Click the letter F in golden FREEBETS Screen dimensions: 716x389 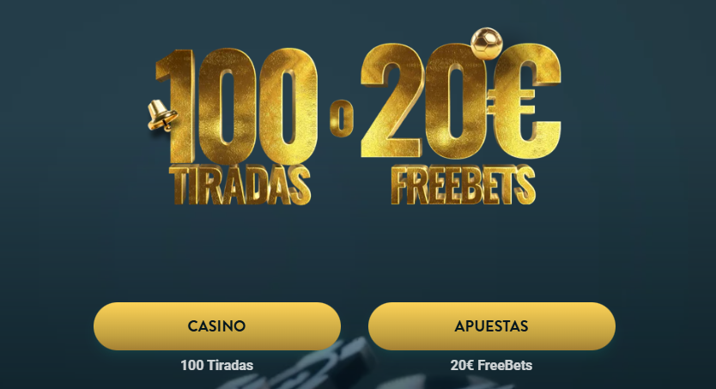pos(402,185)
